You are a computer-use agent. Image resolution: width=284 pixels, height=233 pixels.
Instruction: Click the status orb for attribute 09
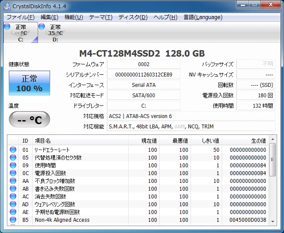click(13, 165)
